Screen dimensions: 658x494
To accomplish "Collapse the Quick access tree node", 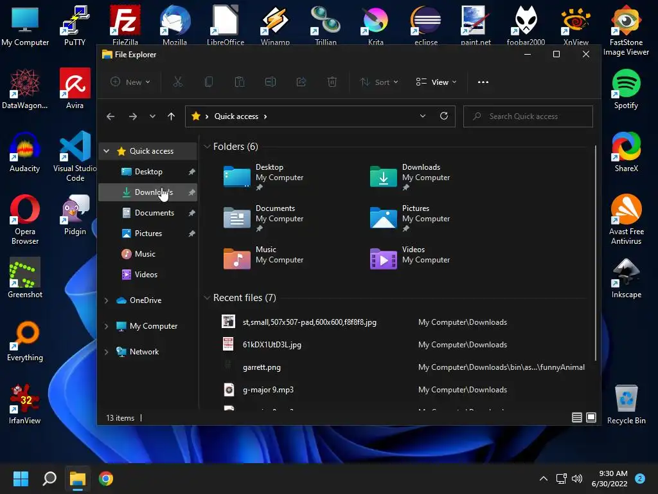I will tap(107, 151).
